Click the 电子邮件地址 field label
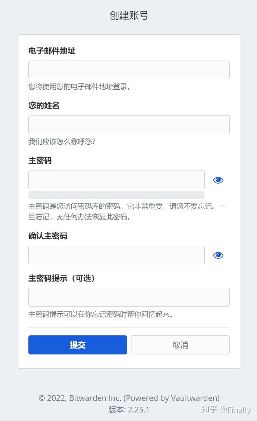This screenshot has width=257, height=421. point(51,51)
